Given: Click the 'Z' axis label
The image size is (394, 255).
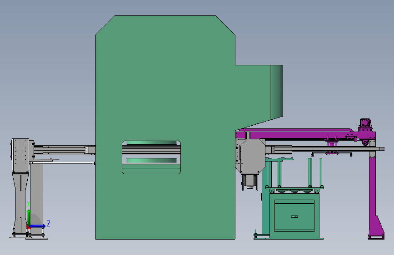Looking at the screenshot, I should 49,223.
